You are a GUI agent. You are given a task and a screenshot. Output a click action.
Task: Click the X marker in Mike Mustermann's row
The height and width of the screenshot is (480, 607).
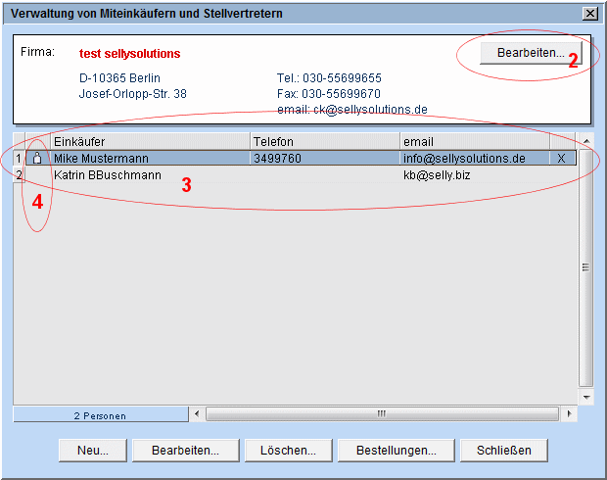click(561, 158)
